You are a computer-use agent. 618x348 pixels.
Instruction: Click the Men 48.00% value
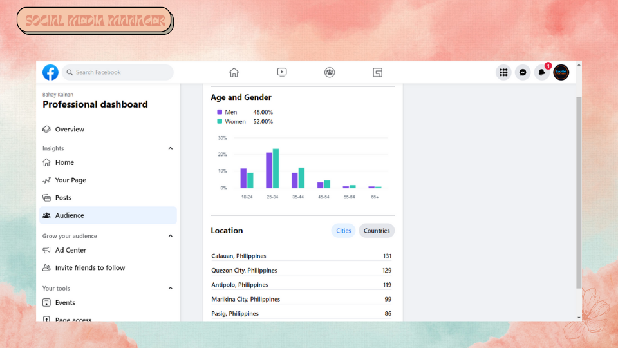tap(263, 112)
